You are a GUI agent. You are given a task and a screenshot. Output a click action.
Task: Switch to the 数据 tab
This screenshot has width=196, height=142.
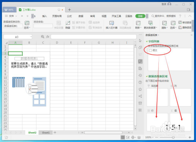click(81, 16)
